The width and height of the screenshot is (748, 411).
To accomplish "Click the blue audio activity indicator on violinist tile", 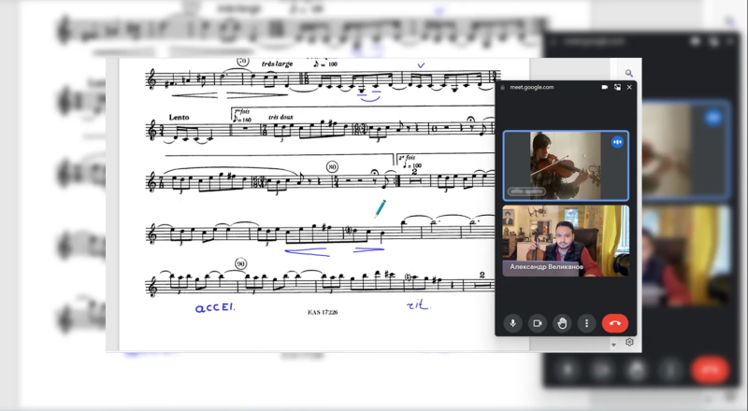I will [617, 142].
